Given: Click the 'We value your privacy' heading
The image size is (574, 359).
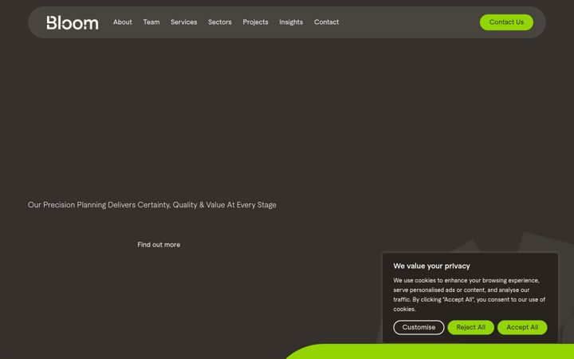Looking at the screenshot, I should (x=431, y=266).
